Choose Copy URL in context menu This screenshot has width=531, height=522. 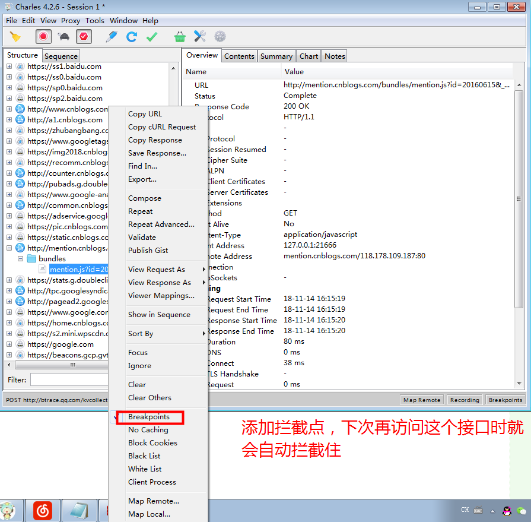click(145, 114)
